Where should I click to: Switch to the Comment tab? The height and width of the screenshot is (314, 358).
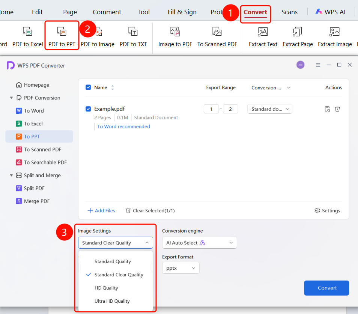[107, 12]
